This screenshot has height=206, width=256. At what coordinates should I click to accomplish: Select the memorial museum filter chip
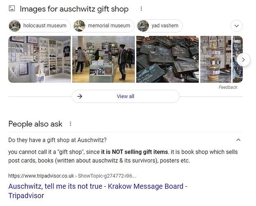[103, 26]
